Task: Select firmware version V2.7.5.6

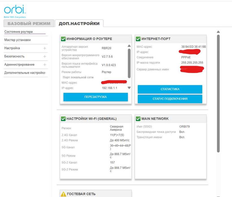Action: tap(107, 57)
